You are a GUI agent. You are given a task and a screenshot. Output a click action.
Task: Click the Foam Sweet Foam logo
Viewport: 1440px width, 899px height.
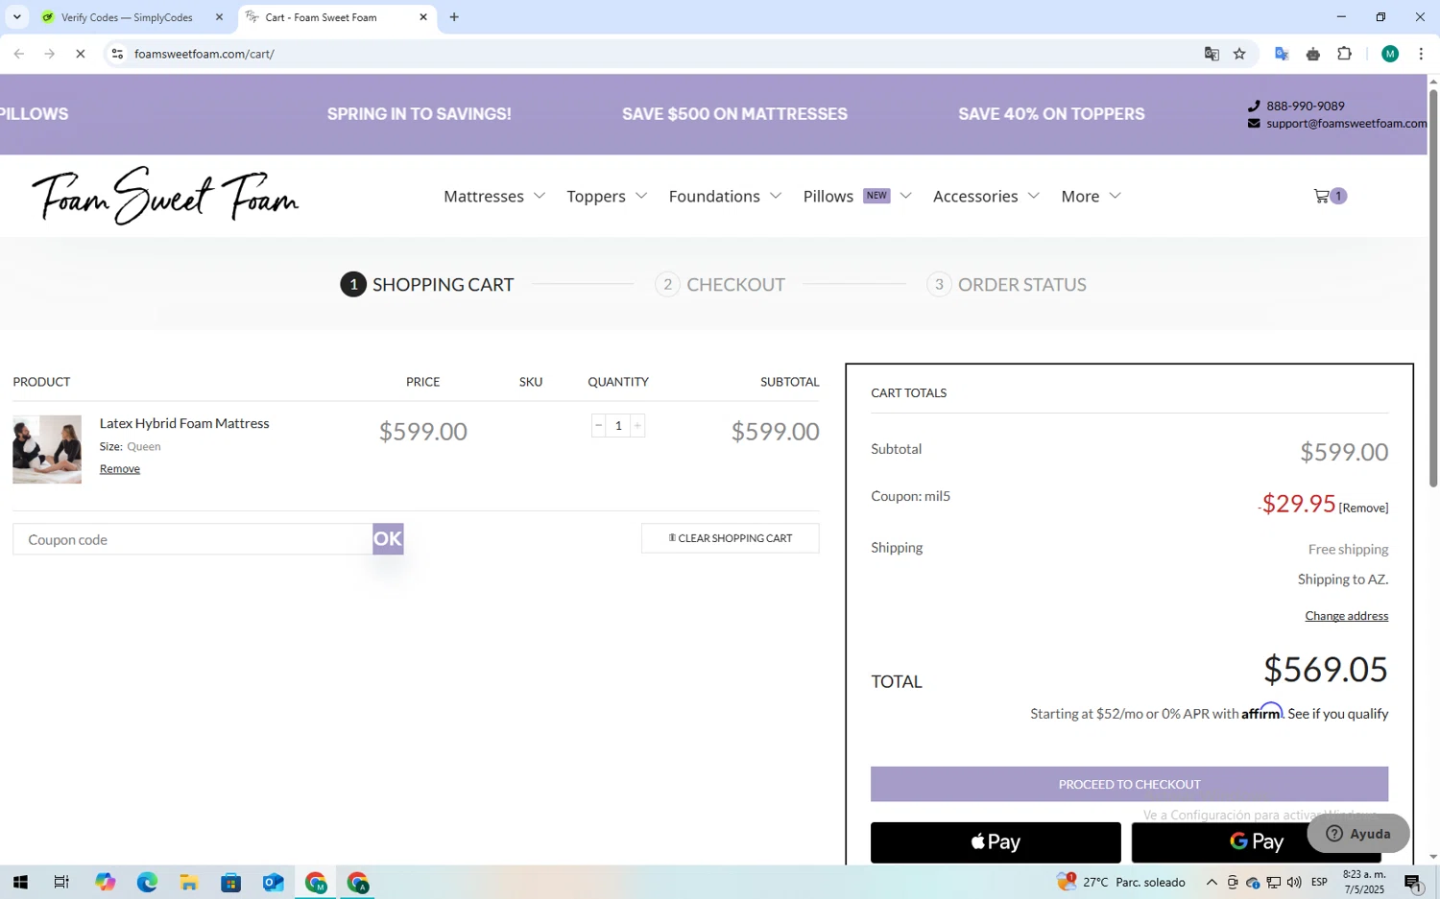click(x=165, y=196)
